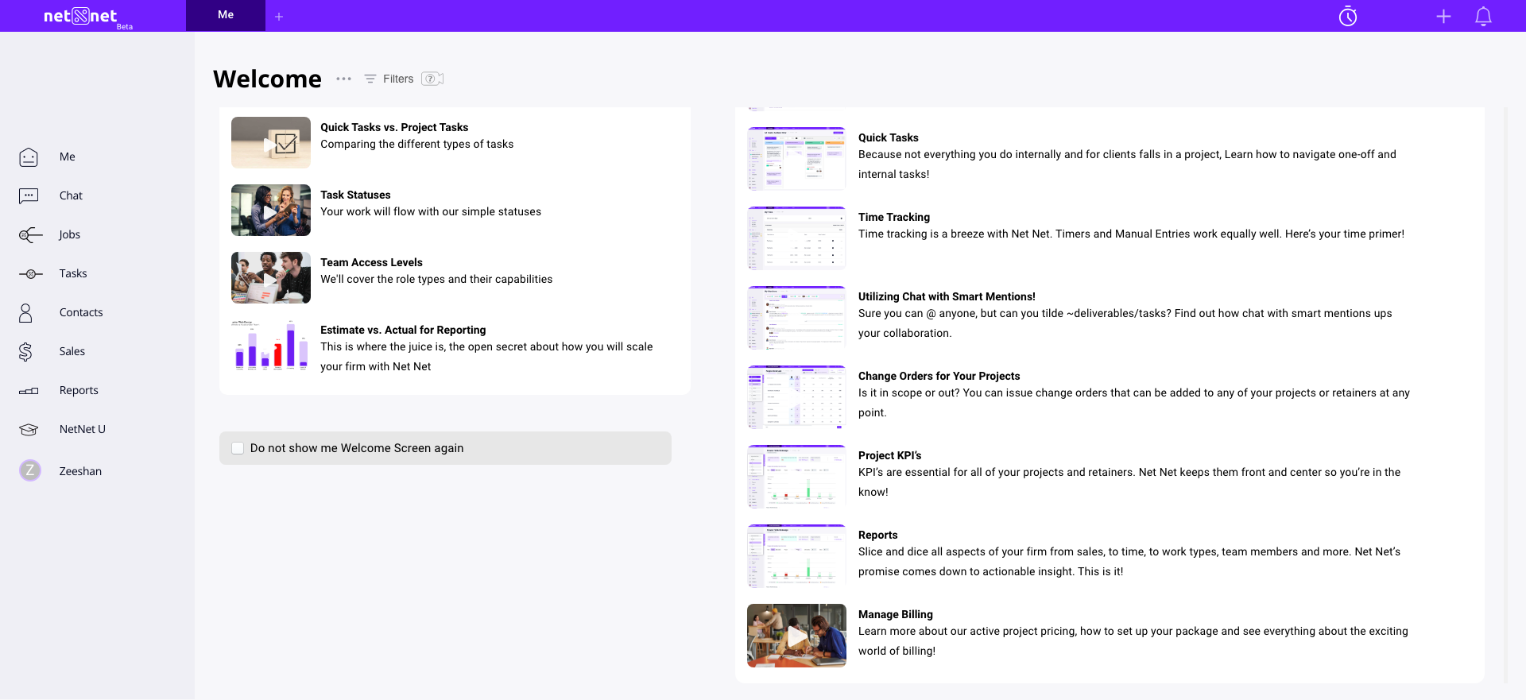Viewport: 1526px width, 700px height.
Task: Click the Zeeshan avatar
Action: tap(30, 471)
